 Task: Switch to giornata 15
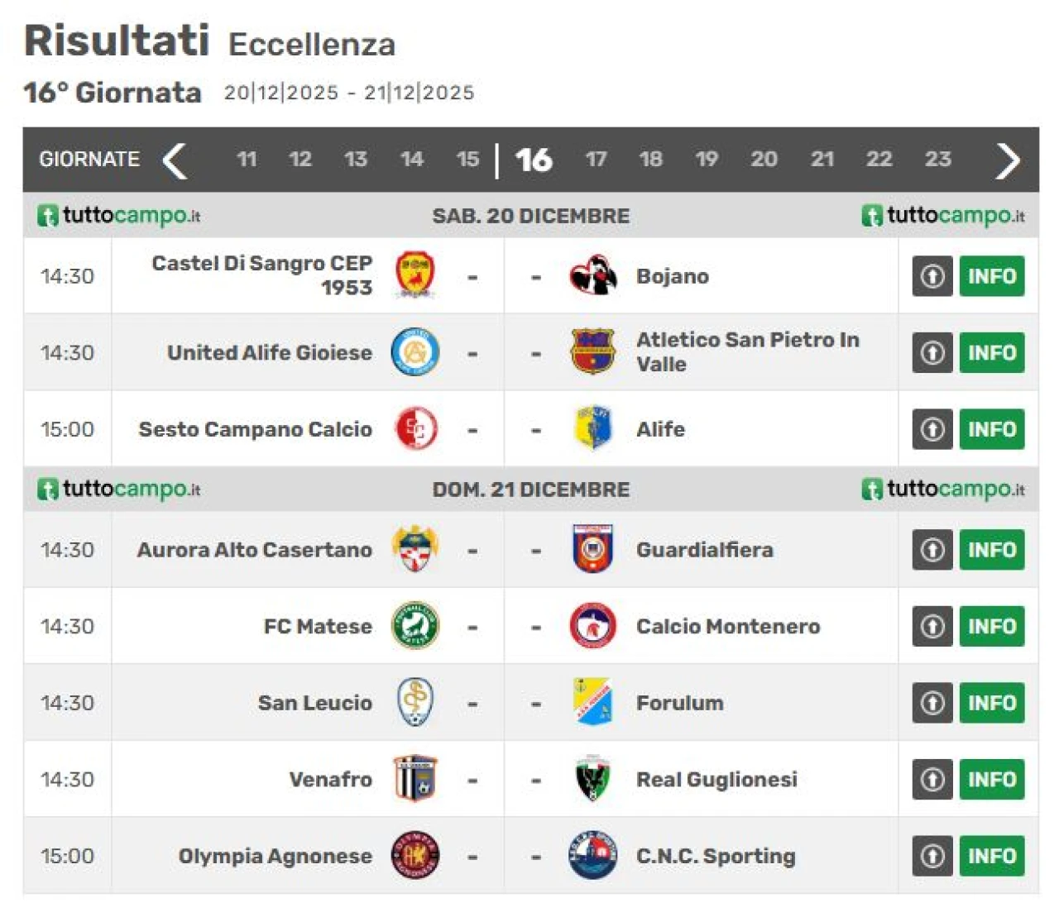467,159
